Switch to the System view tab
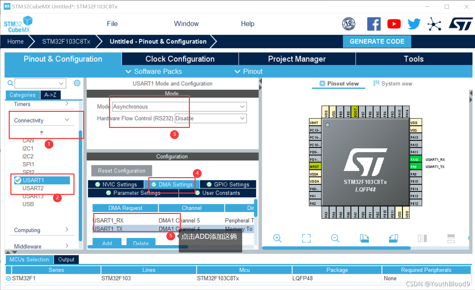 [393, 83]
